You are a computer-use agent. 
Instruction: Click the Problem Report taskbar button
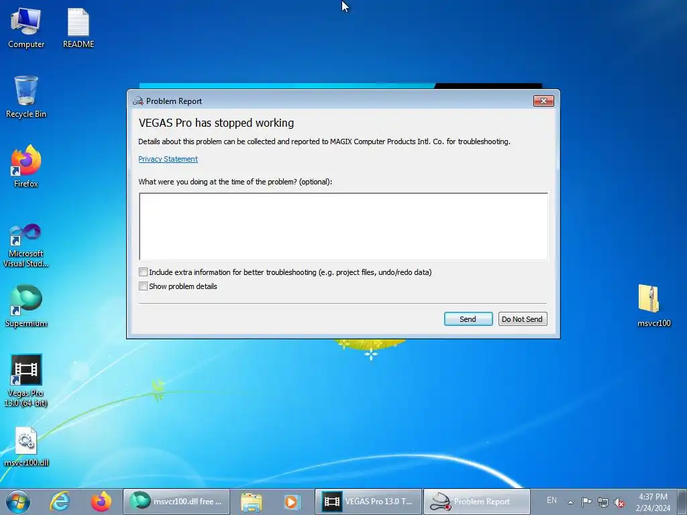tap(477, 502)
